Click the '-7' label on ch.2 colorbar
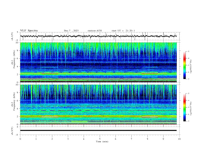 [x=188, y=121]
